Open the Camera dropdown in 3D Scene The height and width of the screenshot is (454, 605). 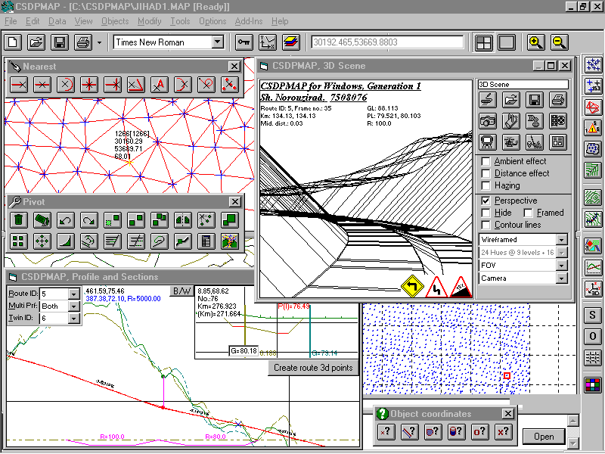click(x=562, y=278)
